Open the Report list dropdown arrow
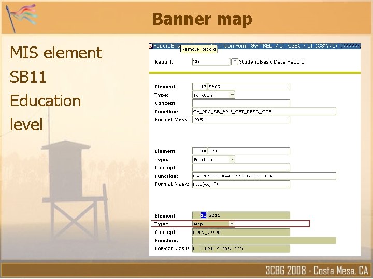The image size is (373, 279). click(x=234, y=61)
